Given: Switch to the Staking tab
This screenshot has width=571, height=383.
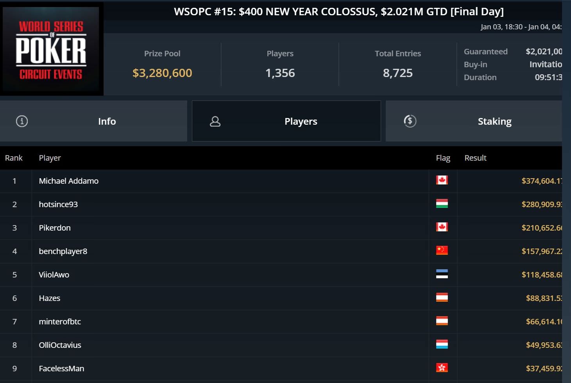Looking at the screenshot, I should [494, 122].
